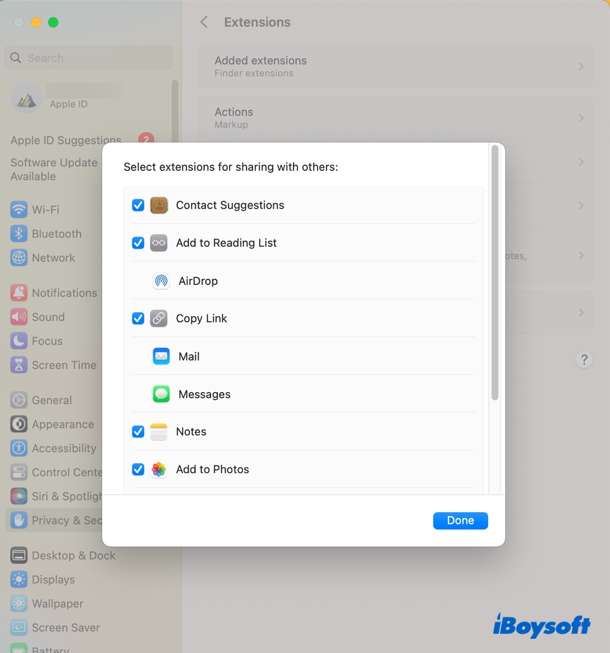Click the Done button
The width and height of the screenshot is (610, 653).
pyautogui.click(x=460, y=520)
